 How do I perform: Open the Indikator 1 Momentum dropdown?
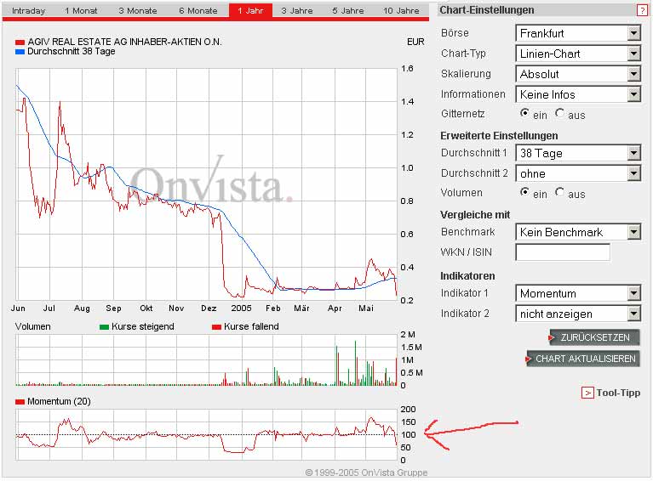(578, 293)
